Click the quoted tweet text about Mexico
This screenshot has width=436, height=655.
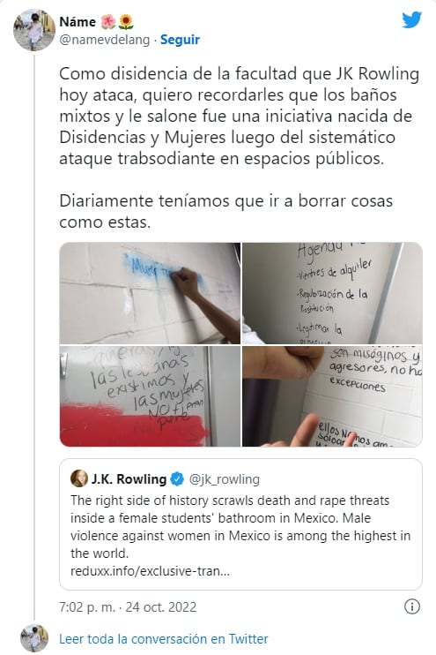(240, 527)
